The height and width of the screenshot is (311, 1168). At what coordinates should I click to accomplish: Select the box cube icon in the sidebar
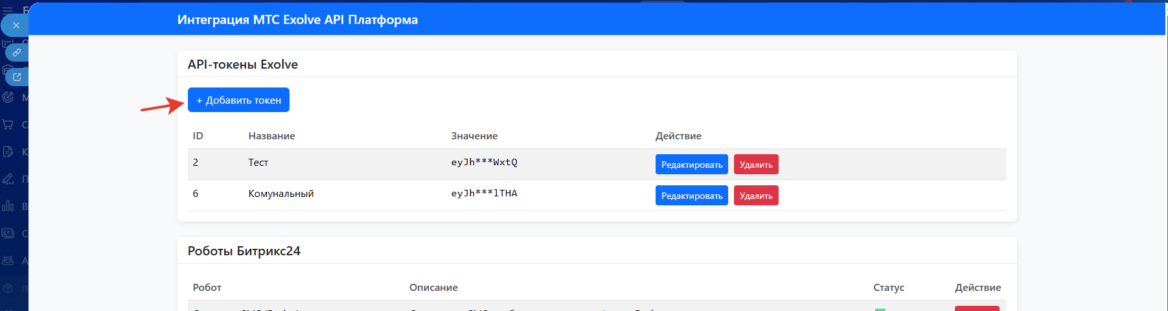pyautogui.click(x=8, y=288)
